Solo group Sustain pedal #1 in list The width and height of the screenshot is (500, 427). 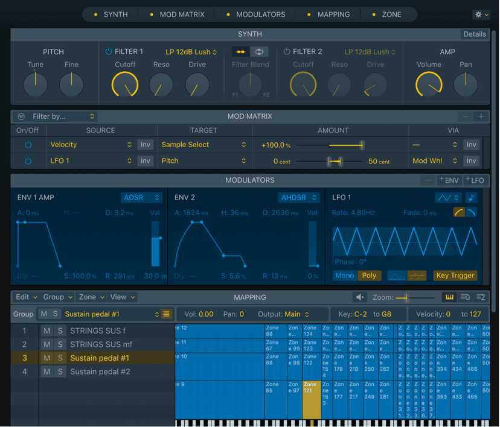click(x=60, y=358)
